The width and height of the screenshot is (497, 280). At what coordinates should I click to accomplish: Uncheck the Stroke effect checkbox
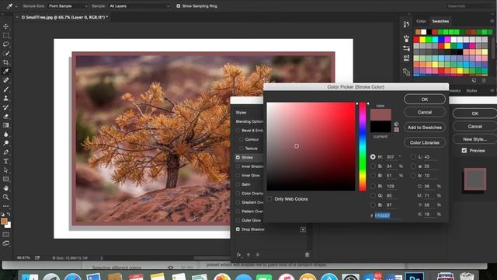[x=238, y=157]
